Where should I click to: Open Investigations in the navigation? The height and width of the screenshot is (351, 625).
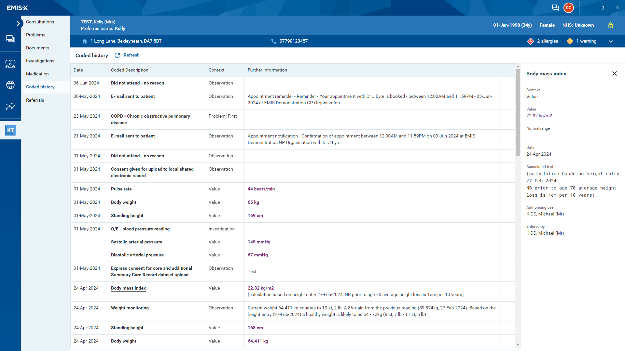[40, 61]
